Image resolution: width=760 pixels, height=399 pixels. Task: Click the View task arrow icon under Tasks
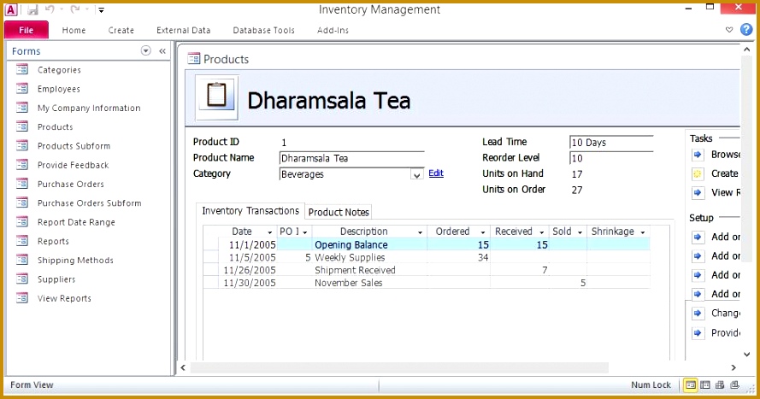pos(698,193)
